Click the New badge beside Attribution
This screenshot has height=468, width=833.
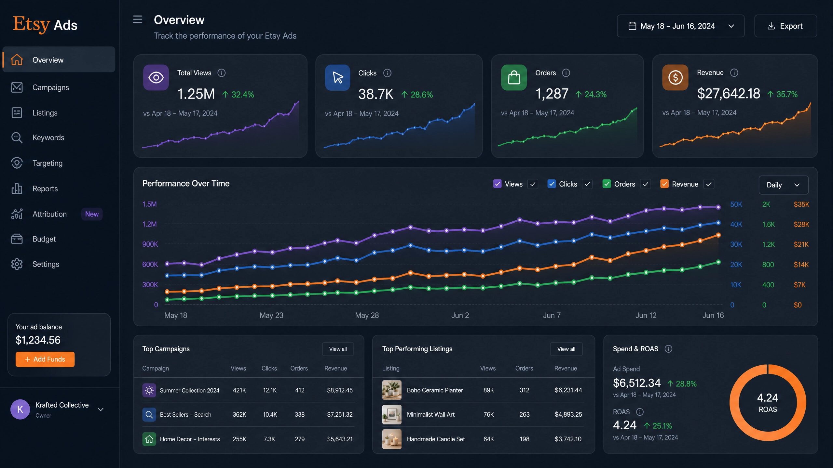tap(92, 214)
